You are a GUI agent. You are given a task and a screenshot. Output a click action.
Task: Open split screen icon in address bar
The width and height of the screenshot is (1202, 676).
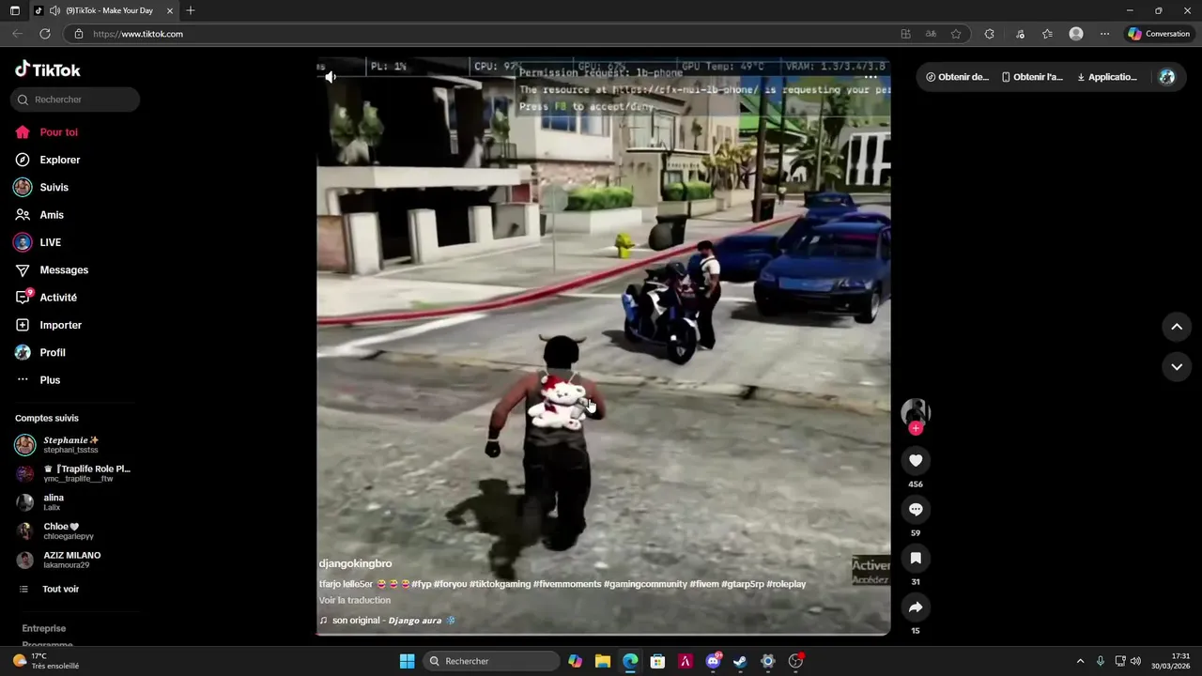pyautogui.click(x=905, y=34)
